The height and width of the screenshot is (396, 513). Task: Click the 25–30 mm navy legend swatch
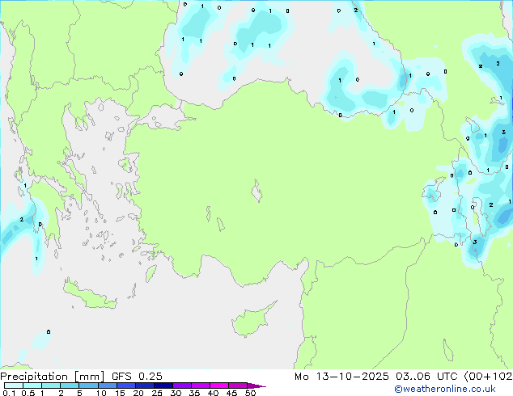[163, 385]
